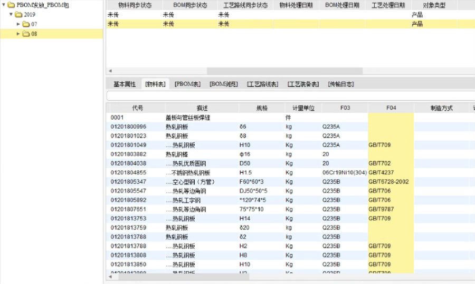This screenshot has height=284, width=475.
Task: Click the 07 folder icon
Action: [25, 24]
